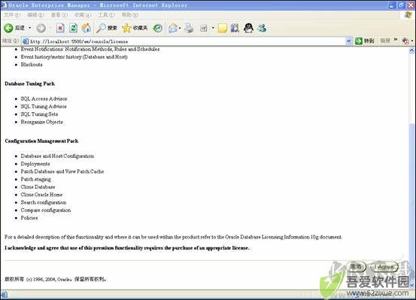Click the Mail envelope toolbar icon
The image size is (416, 300).
[x=173, y=28]
